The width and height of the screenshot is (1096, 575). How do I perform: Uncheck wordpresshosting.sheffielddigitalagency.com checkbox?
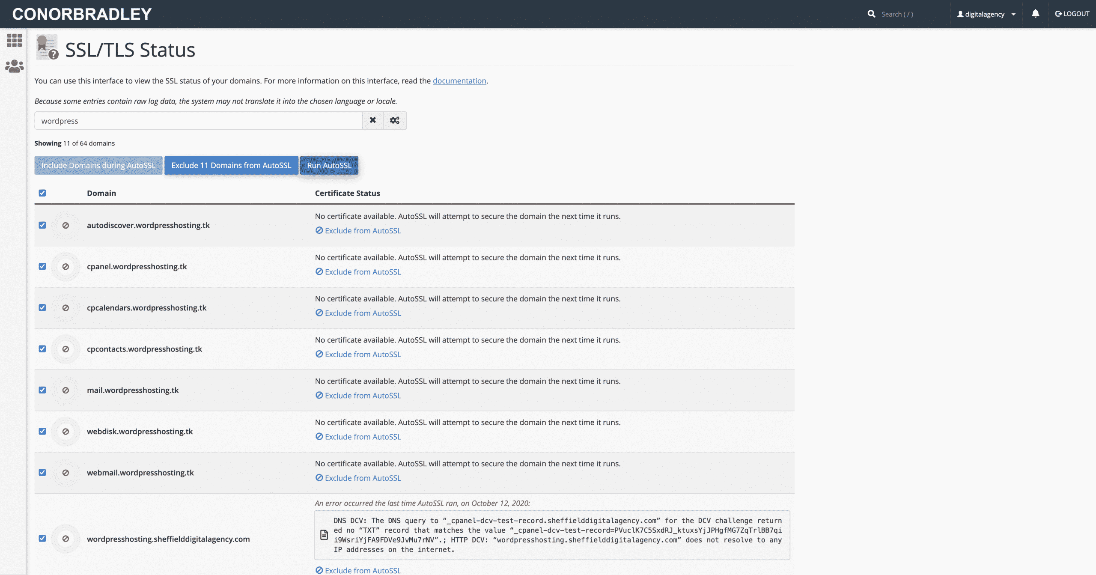(x=42, y=538)
